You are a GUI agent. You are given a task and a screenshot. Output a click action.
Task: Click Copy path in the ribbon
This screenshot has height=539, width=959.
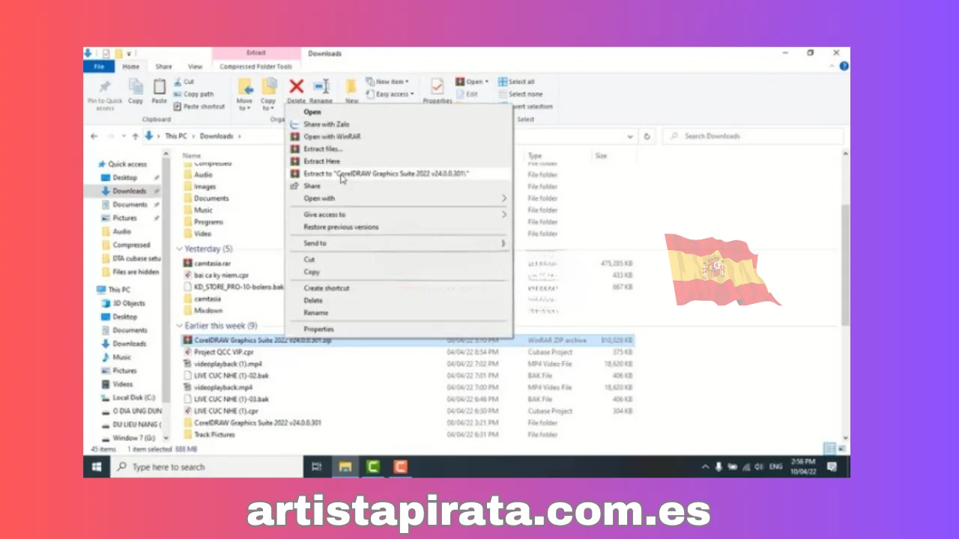point(193,94)
